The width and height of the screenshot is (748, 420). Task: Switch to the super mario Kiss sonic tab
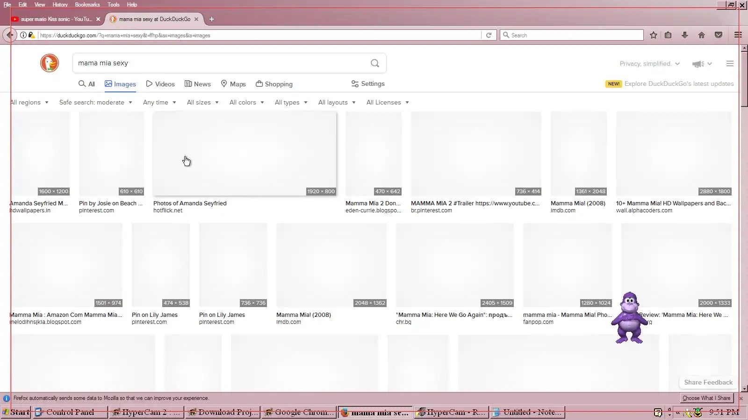(x=56, y=19)
